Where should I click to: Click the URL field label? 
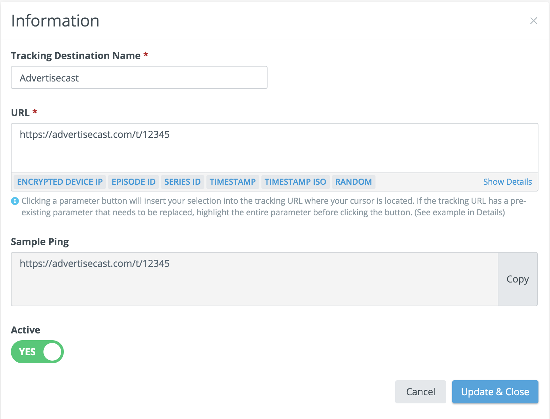coord(20,113)
